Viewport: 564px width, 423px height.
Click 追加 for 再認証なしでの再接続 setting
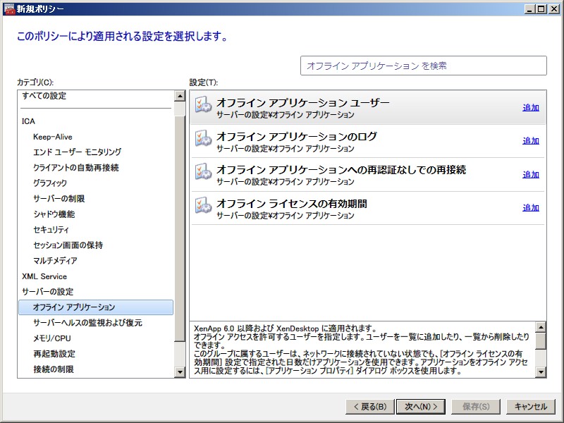click(530, 175)
